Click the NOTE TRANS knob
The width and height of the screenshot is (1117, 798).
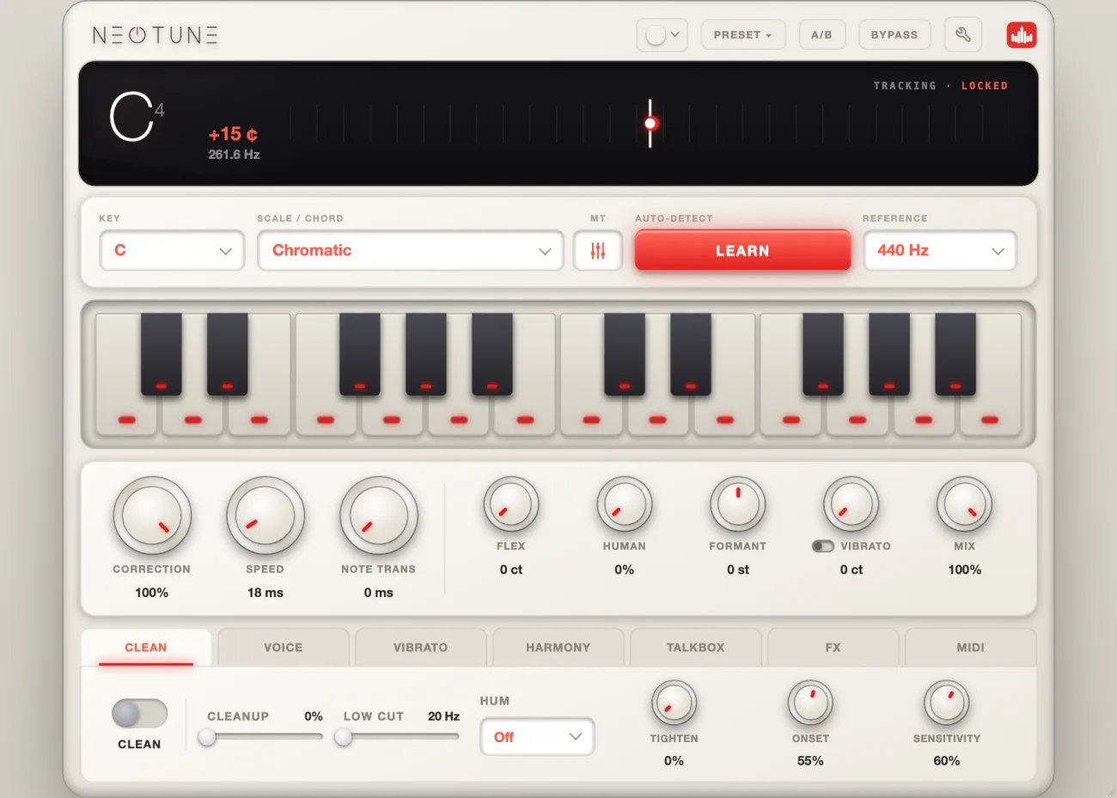pos(379,515)
